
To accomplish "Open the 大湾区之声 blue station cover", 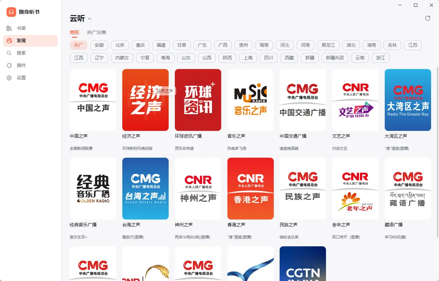I will [408, 100].
